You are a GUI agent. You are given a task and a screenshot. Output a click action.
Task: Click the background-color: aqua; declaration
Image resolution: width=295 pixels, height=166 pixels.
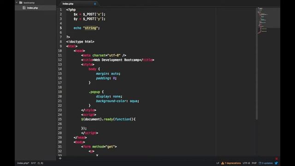118,101
